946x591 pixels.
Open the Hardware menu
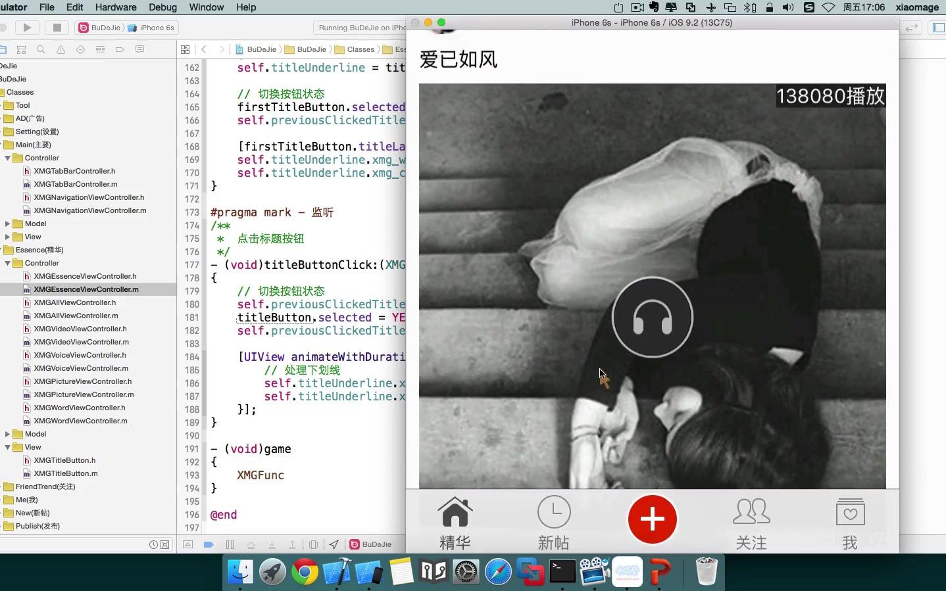point(116,7)
